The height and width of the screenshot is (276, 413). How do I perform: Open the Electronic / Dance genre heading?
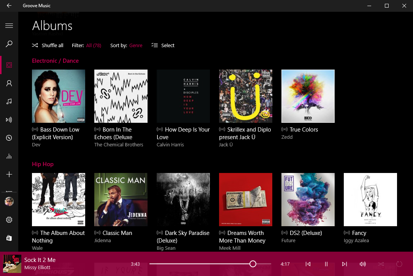pyautogui.click(x=55, y=61)
